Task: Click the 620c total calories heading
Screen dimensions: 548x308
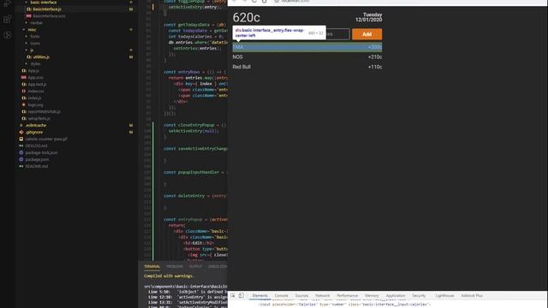Action: 247,17
